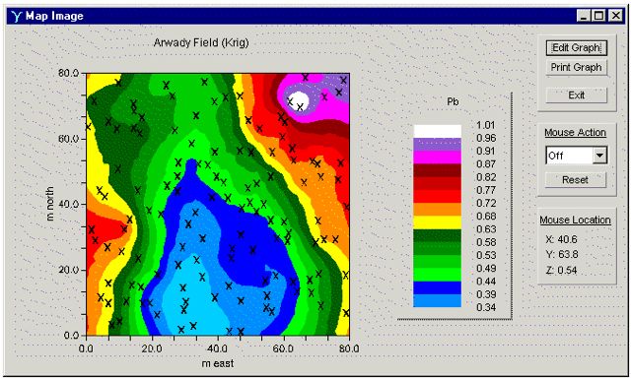The height and width of the screenshot is (379, 631).
Task: Select the Mouse Action combo box showing Off
Action: [576, 156]
